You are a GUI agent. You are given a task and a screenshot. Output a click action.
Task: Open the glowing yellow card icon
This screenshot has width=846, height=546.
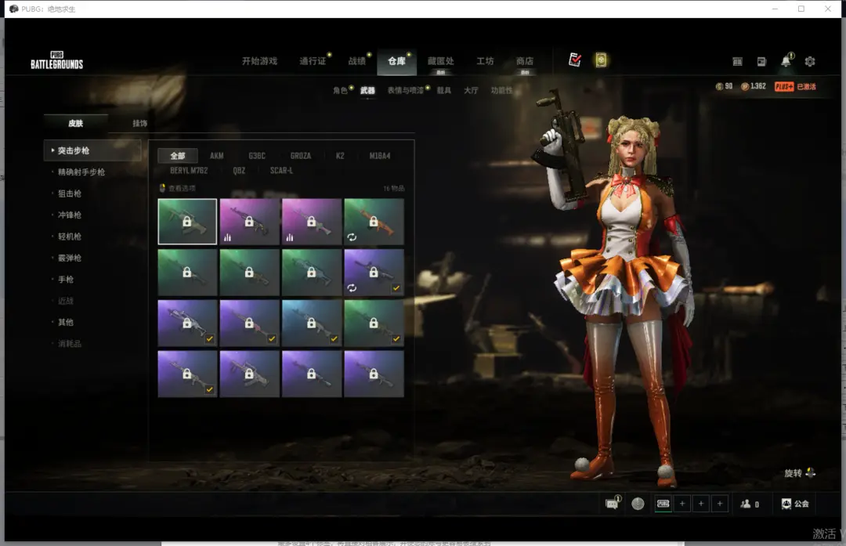pyautogui.click(x=601, y=60)
